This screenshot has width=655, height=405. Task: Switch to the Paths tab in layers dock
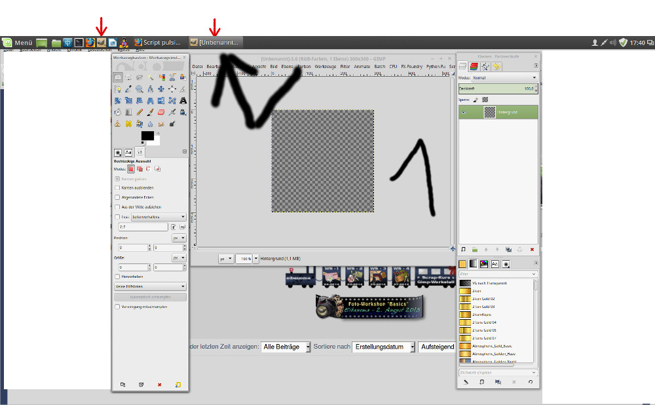coord(485,66)
